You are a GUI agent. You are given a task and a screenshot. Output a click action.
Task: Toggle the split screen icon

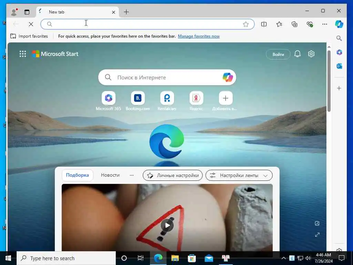click(x=264, y=24)
